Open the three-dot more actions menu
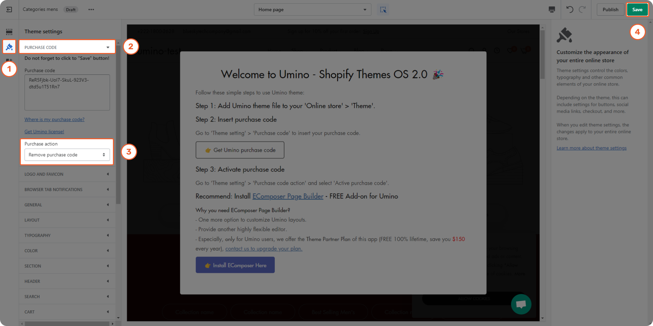Screen dimensions: 653x326 91,10
